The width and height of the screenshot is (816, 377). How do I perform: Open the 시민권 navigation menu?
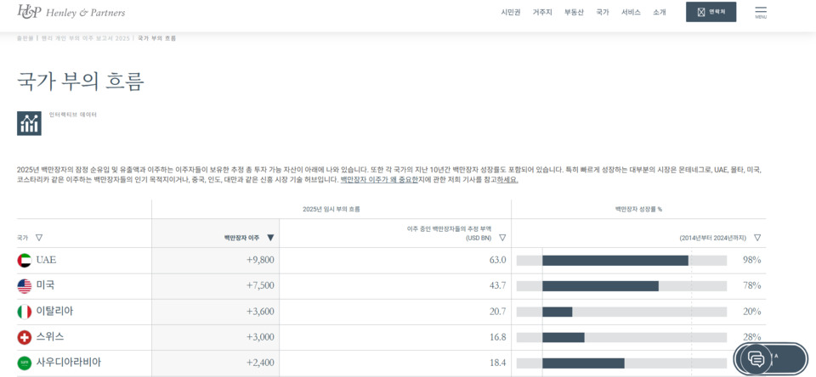(510, 12)
